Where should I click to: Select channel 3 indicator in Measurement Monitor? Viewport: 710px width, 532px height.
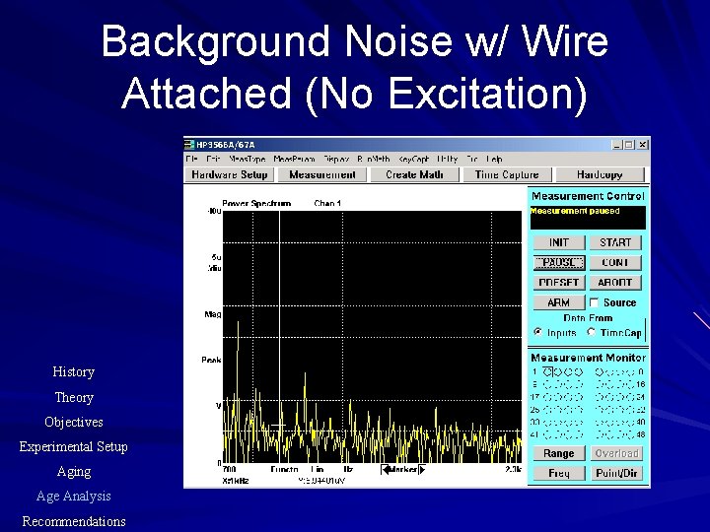(568, 372)
